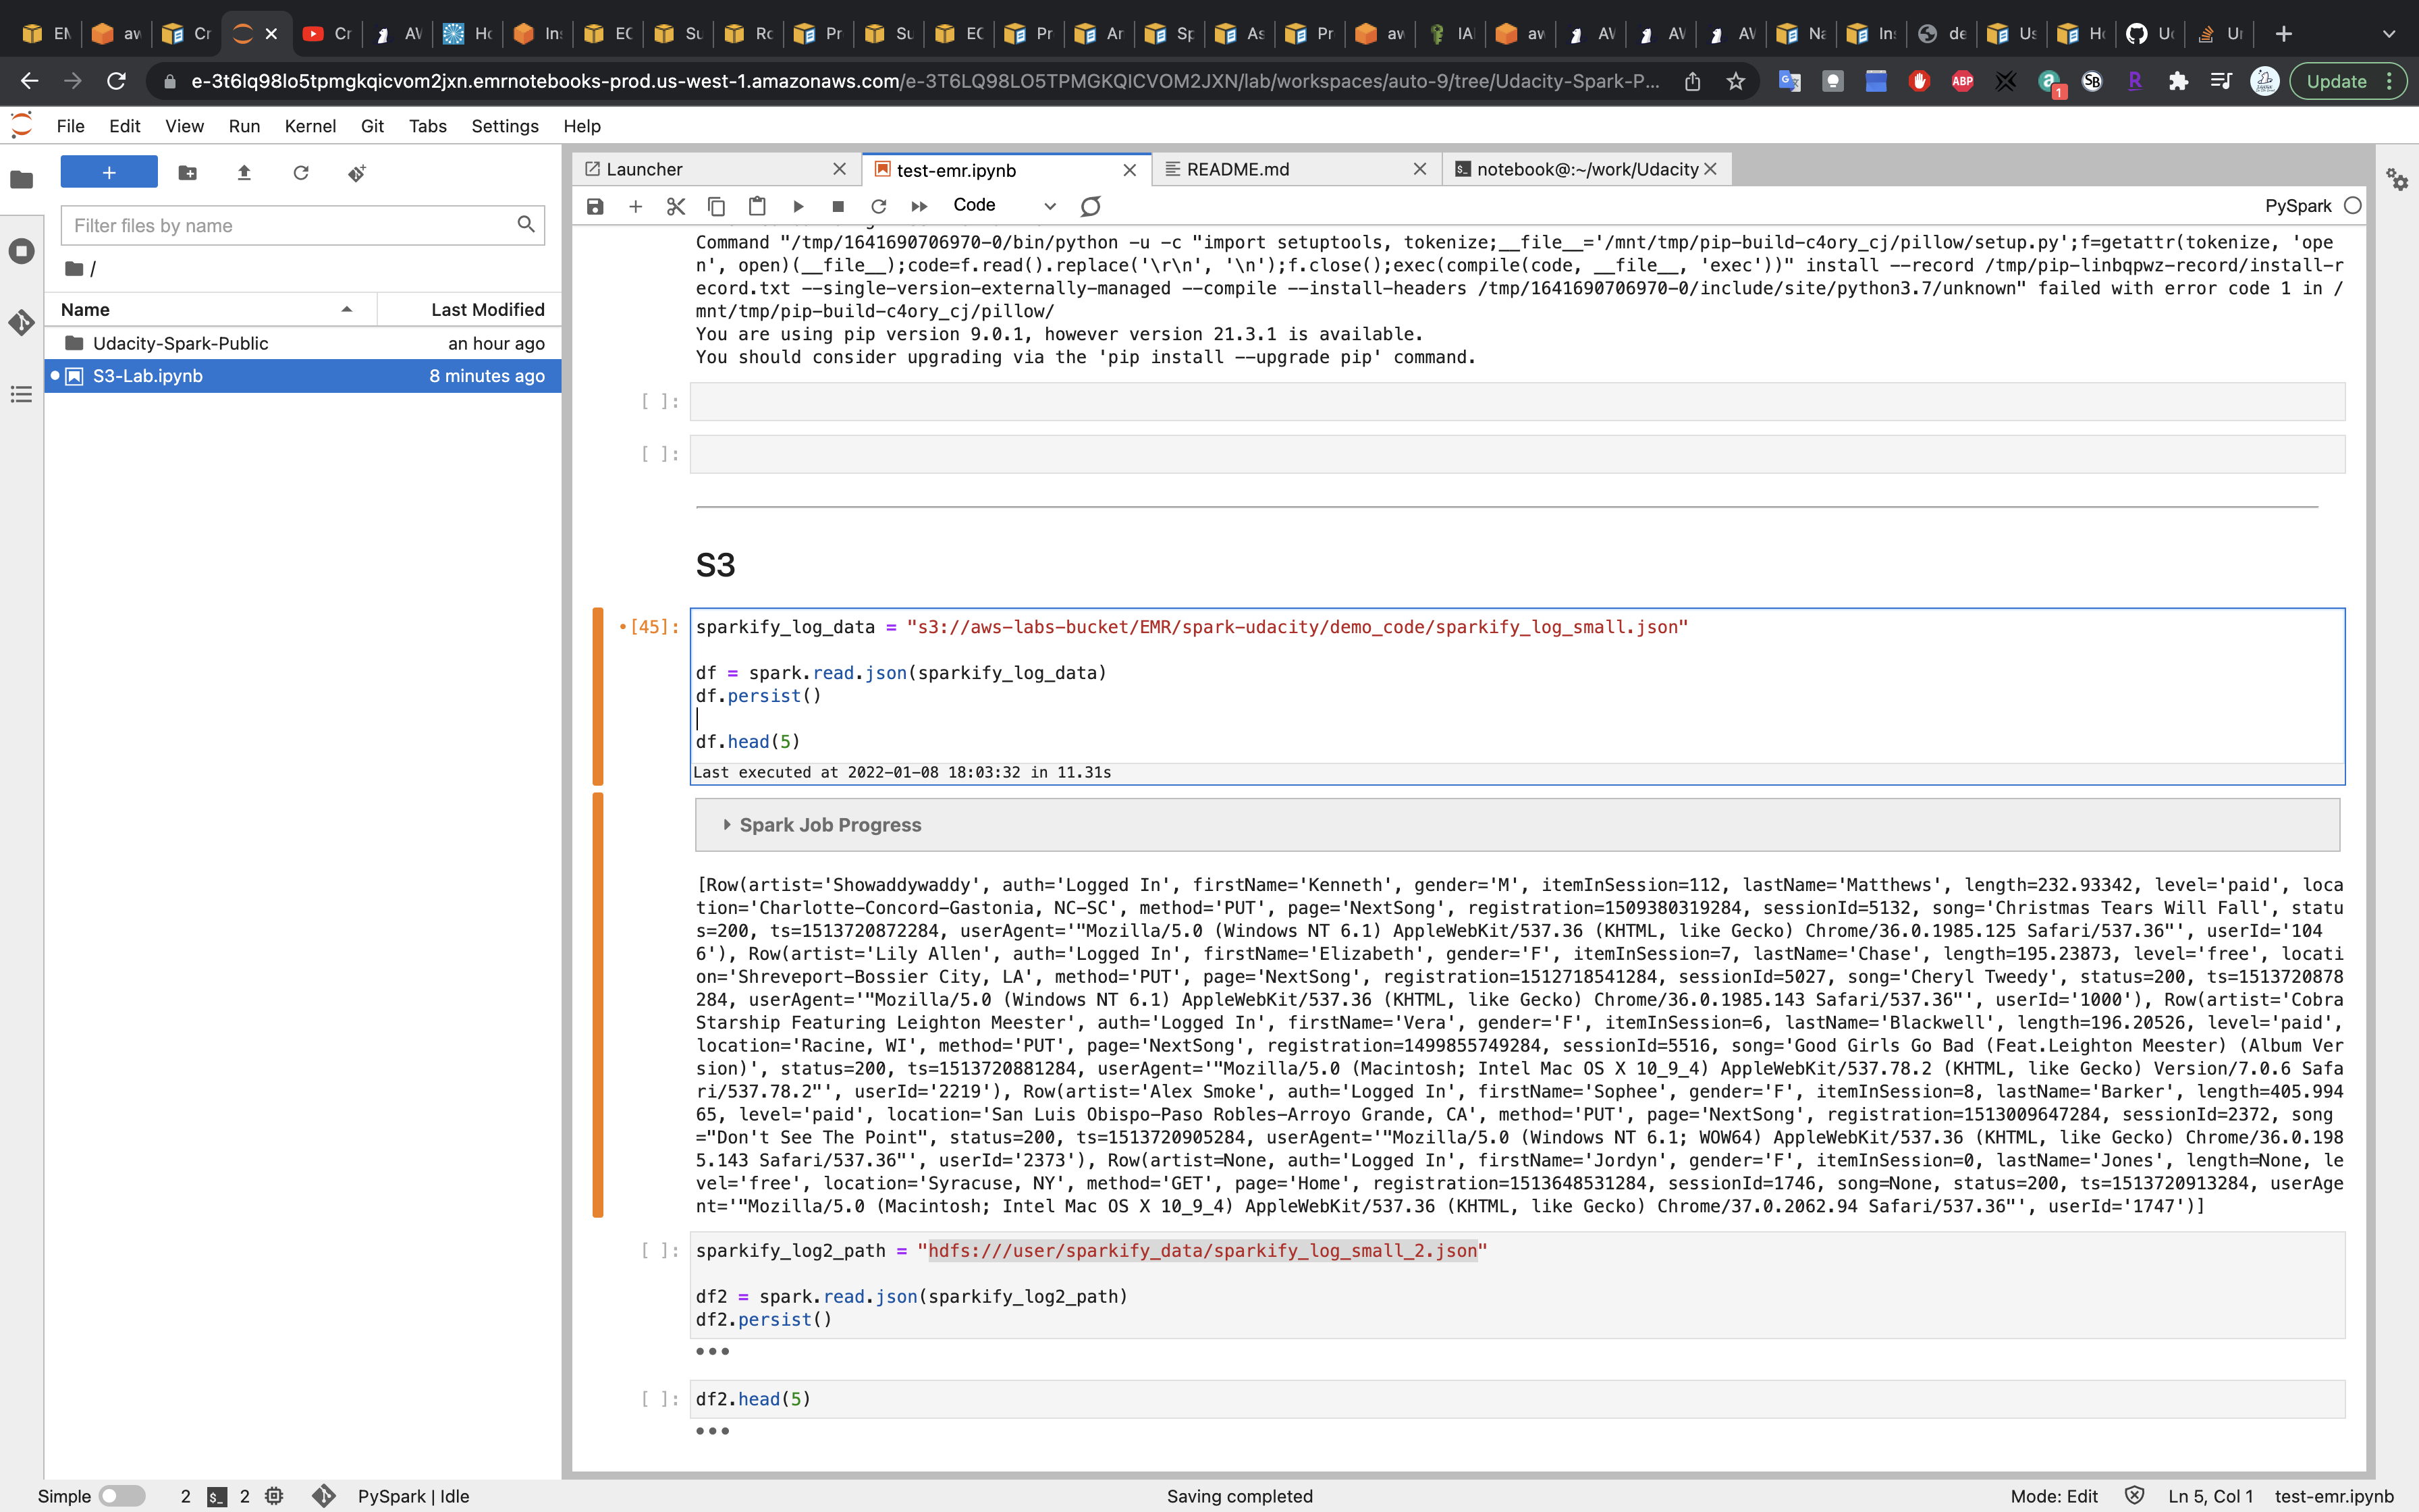Switch to the README.md tab

[x=1237, y=170]
